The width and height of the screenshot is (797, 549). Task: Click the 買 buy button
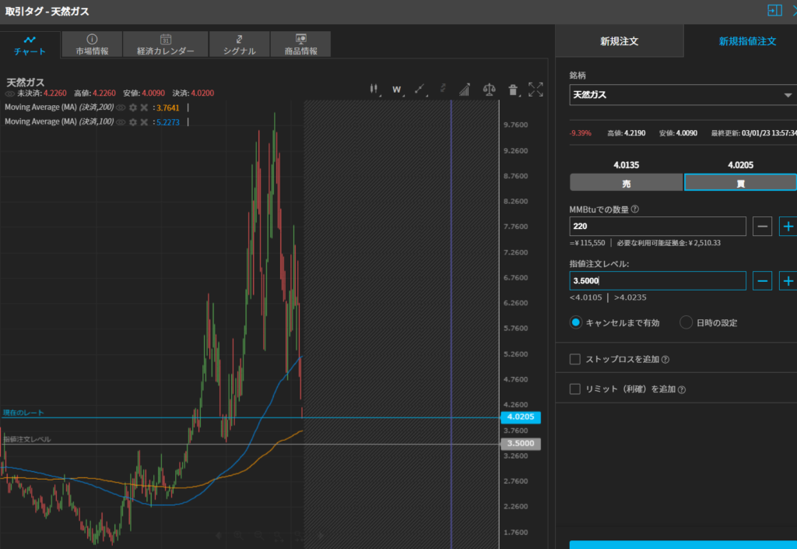(739, 182)
